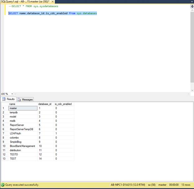Select the distribution cell
The height and width of the screenshot is (189, 194).
tap(23, 150)
